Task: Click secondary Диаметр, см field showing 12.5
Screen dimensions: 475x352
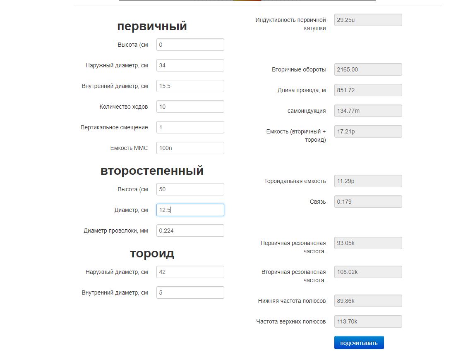Action: 190,210
